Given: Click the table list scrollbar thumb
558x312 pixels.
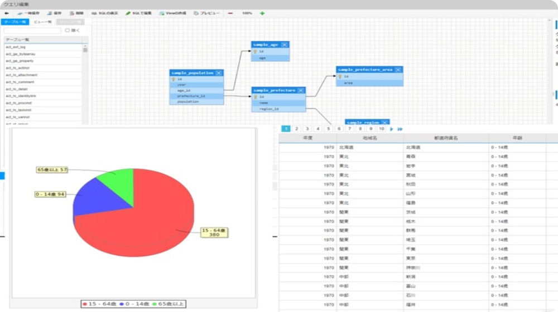Looking at the screenshot, I should click(x=85, y=50).
